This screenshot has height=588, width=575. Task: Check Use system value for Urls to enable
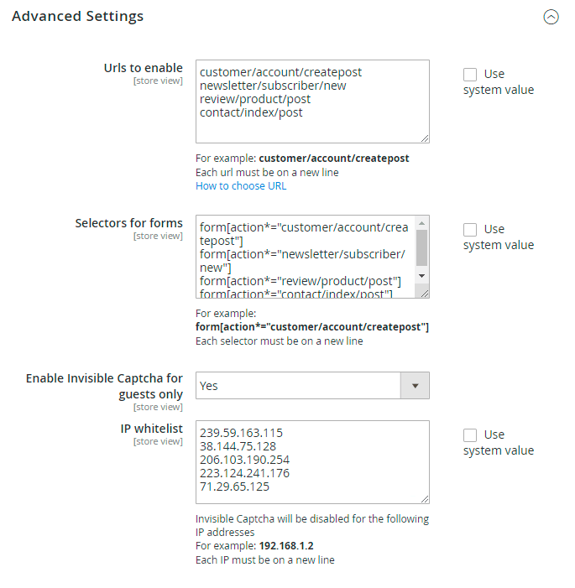click(x=470, y=74)
